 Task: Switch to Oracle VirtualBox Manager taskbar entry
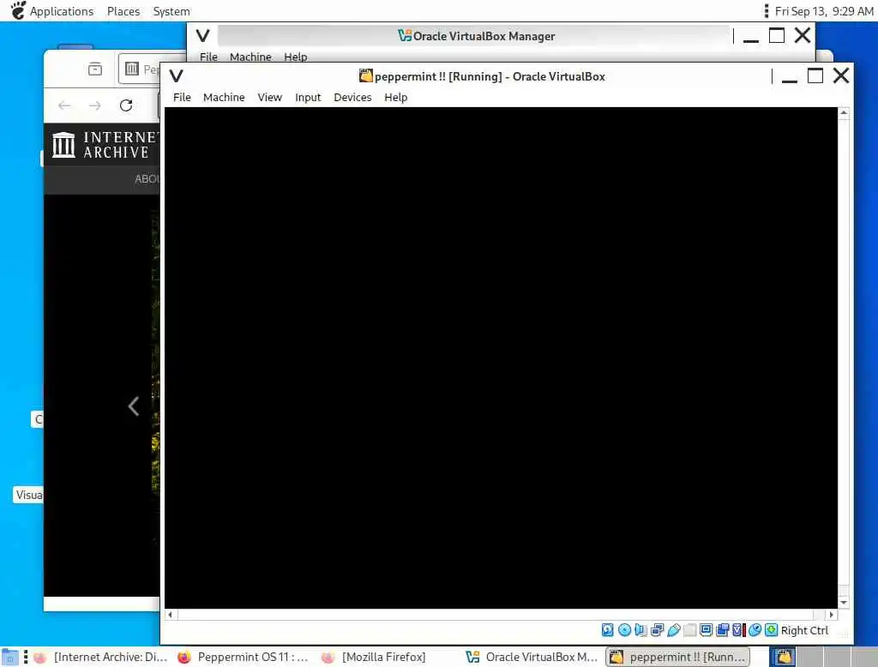click(532, 657)
